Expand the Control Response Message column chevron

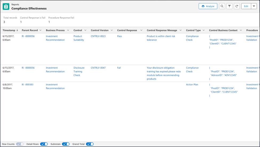click(181, 30)
